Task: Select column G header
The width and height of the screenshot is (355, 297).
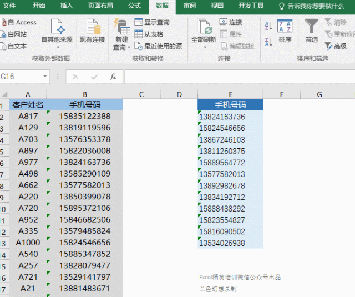Action: tap(319, 94)
